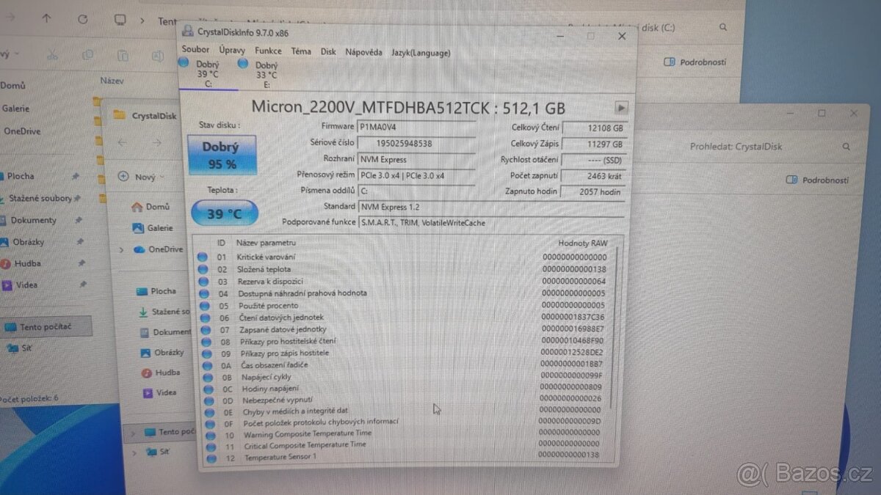Open the Nový dropdown button

[139, 177]
